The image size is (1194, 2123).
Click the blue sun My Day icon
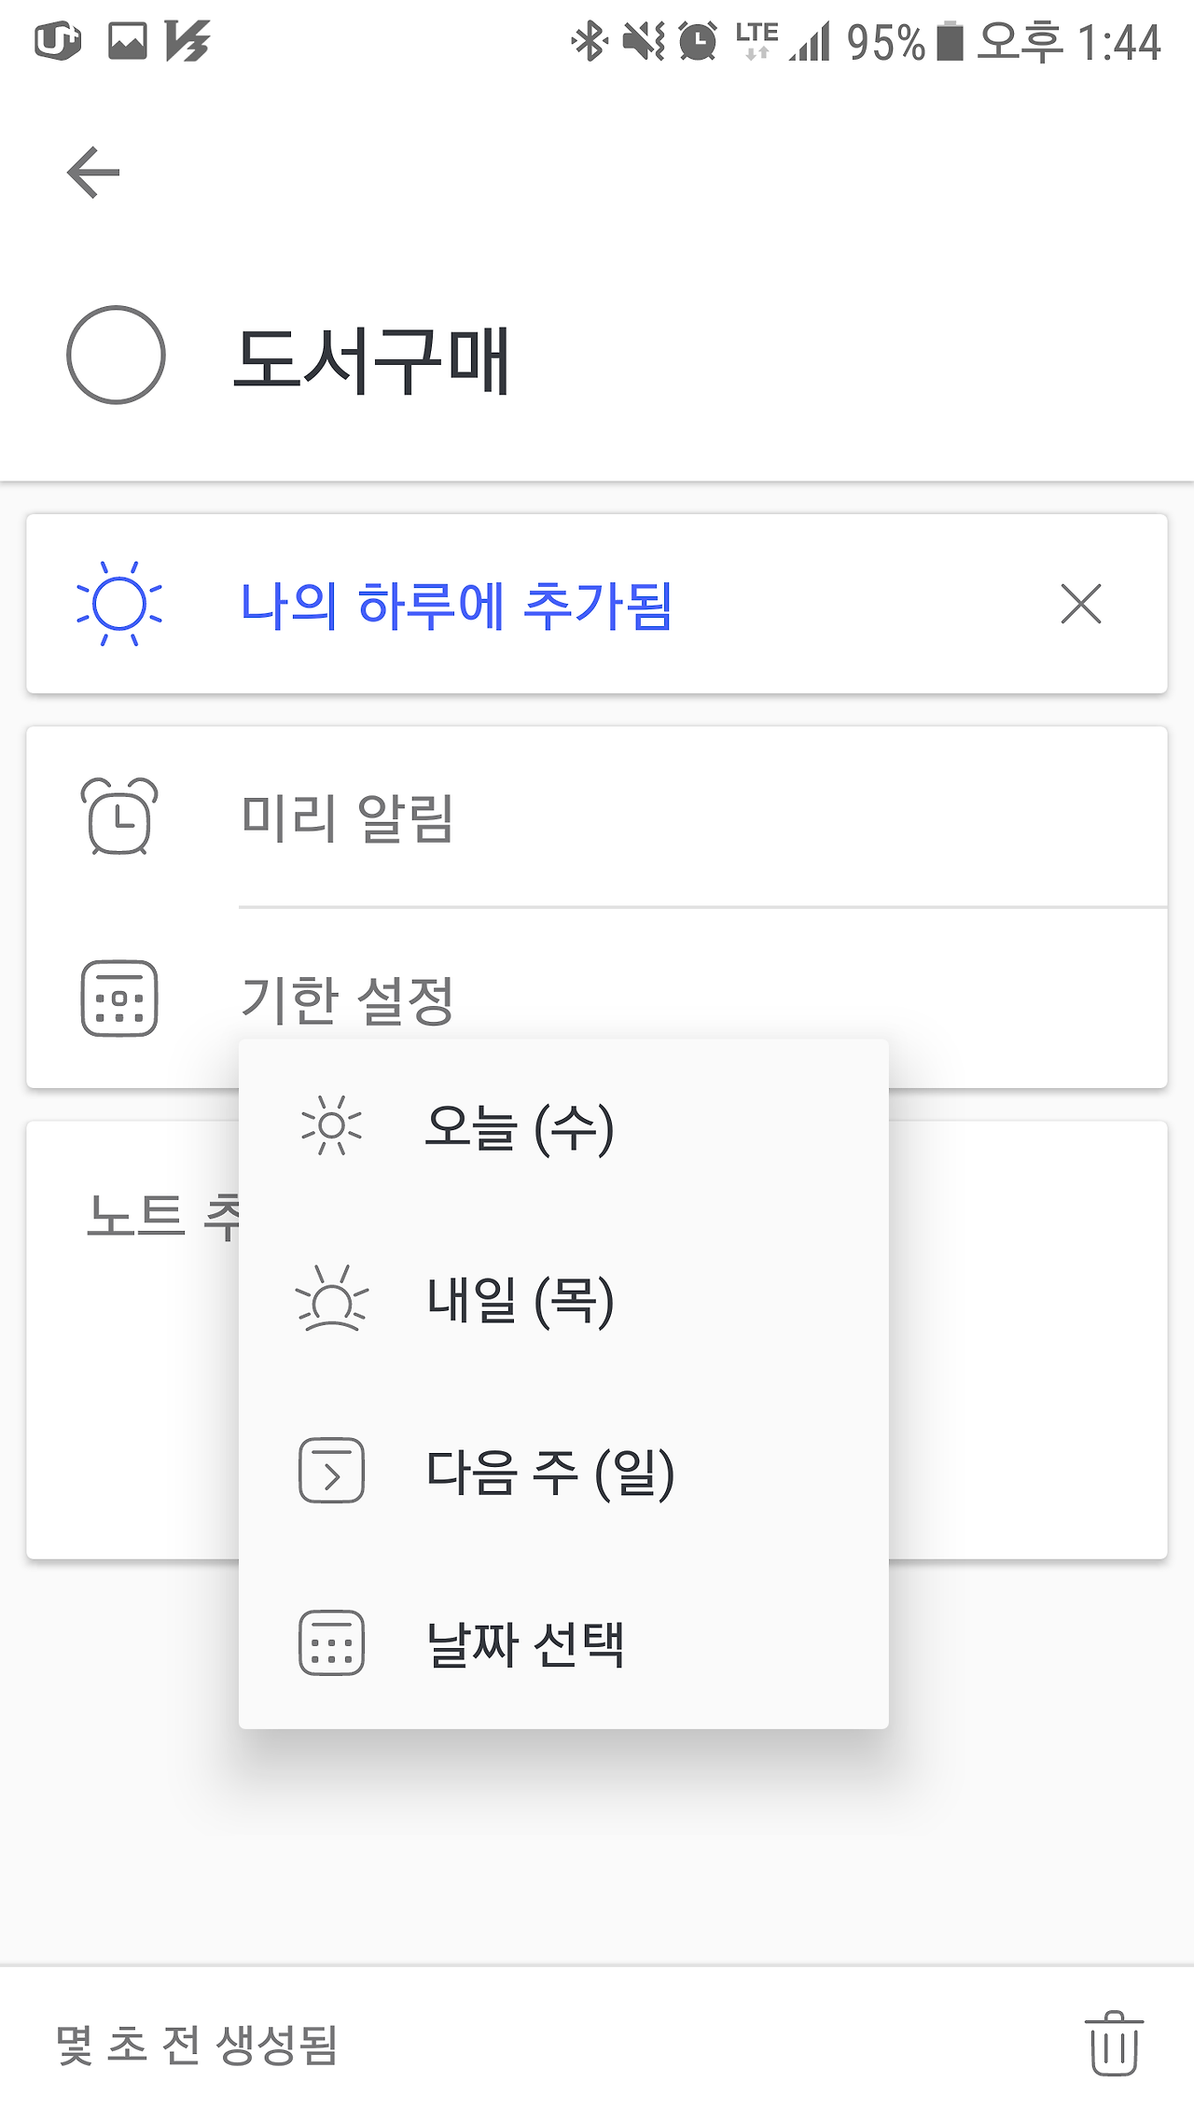[119, 604]
